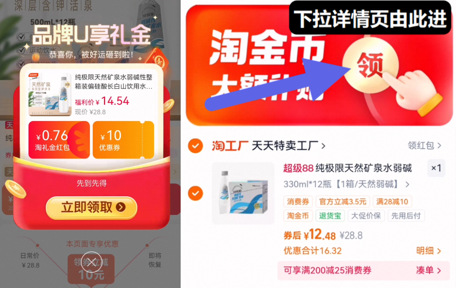The image size is (456, 288).
Task: Toggle the 淘工厂 store checkbox
Action: [195, 146]
